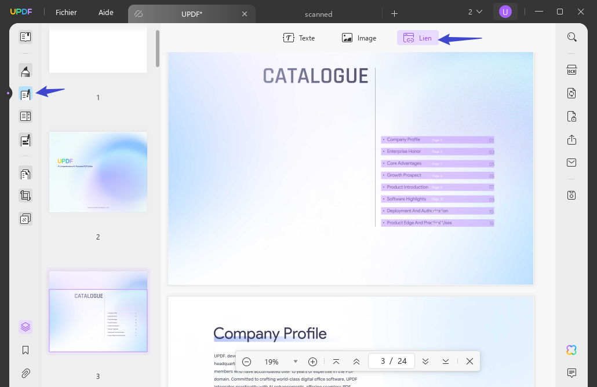This screenshot has width=597, height=387.
Task: Click the Save as other icon
Action: [572, 196]
